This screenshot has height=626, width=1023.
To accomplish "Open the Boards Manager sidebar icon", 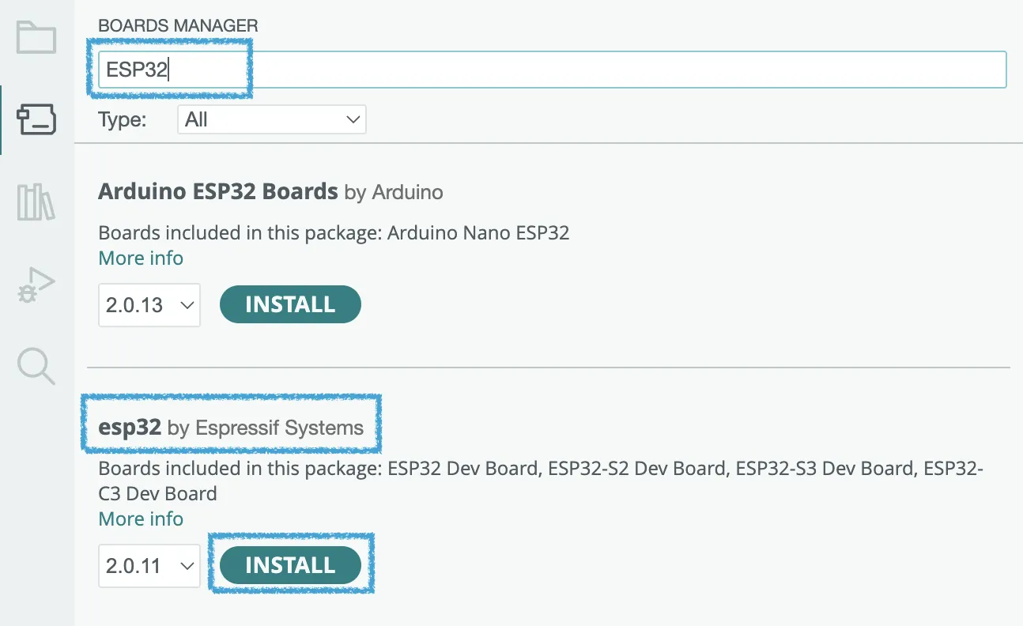I will (36, 120).
